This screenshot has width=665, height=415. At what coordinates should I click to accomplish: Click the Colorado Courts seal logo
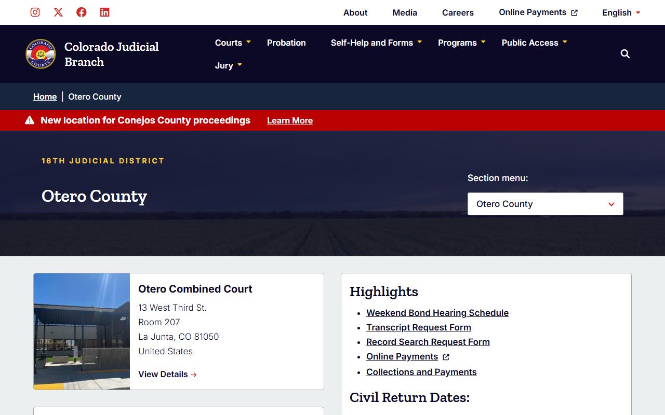point(41,54)
